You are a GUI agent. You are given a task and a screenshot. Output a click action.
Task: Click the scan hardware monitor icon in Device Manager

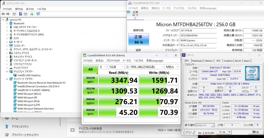click(x=38, y=14)
